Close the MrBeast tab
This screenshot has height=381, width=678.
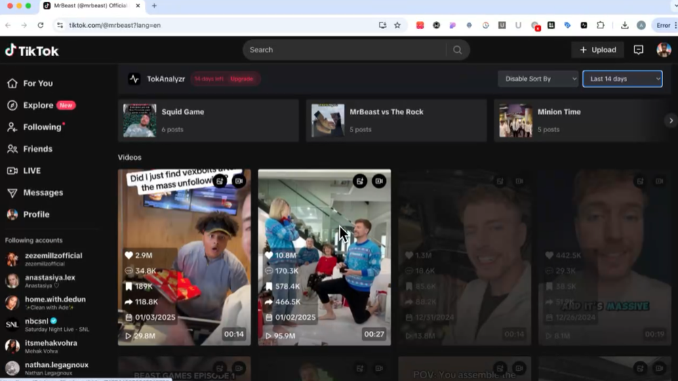138,6
